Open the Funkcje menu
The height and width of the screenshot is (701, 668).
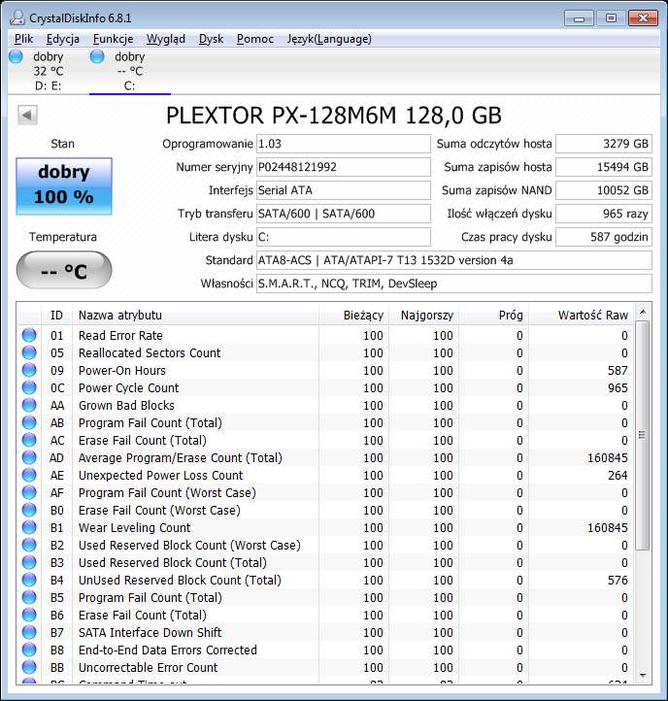(x=114, y=39)
